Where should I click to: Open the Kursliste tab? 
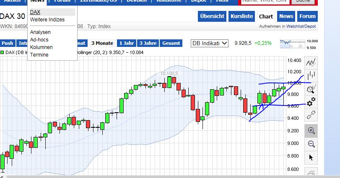point(241,16)
